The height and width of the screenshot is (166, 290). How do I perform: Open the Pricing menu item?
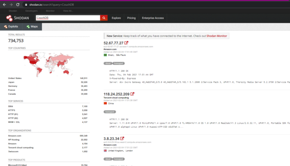point(131,18)
